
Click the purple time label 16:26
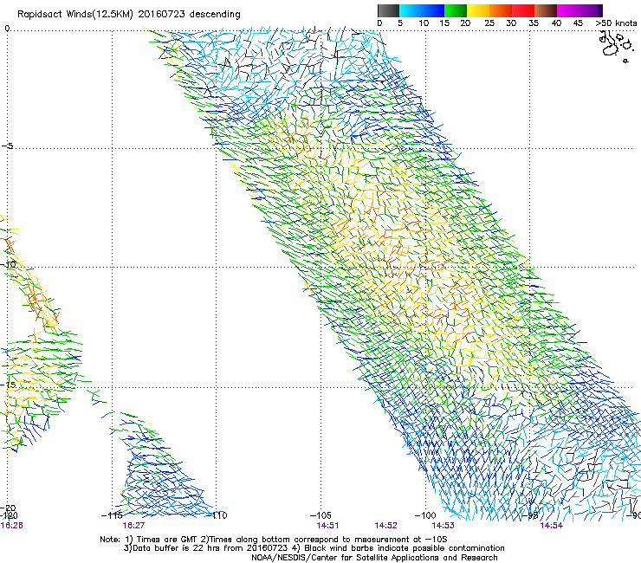(11, 526)
